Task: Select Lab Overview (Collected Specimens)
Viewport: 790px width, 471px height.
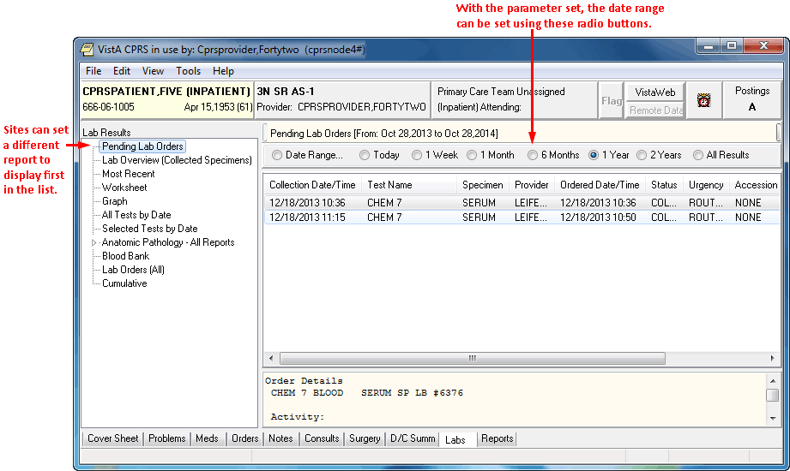Action: 177,160
